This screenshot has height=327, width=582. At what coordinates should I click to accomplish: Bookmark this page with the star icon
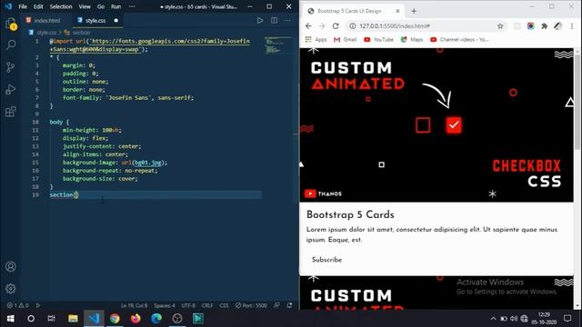[500, 26]
